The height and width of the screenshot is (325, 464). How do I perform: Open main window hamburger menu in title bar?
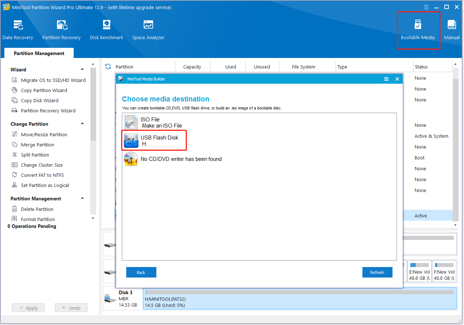[427, 7]
